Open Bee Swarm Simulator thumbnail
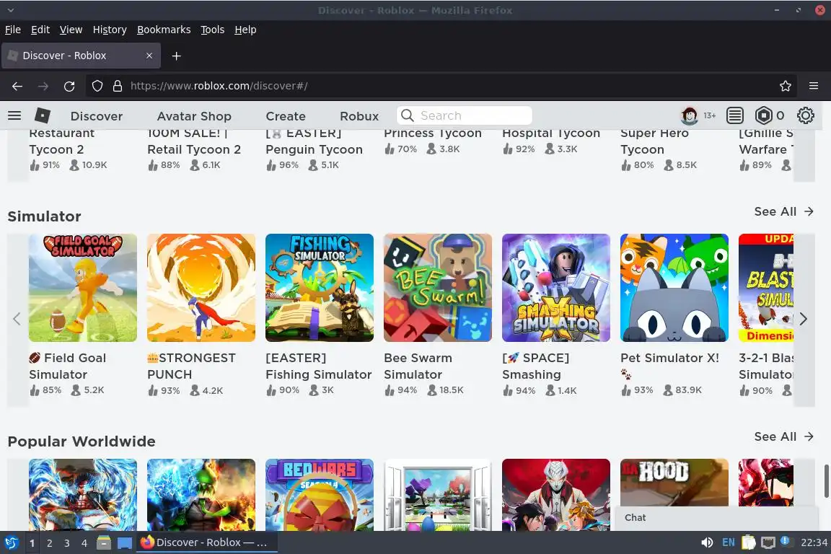The width and height of the screenshot is (831, 554). click(x=438, y=288)
